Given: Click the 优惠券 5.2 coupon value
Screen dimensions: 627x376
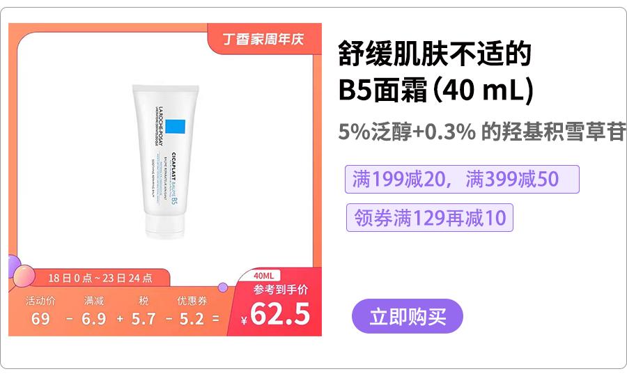Looking at the screenshot, I should pyautogui.click(x=192, y=318).
